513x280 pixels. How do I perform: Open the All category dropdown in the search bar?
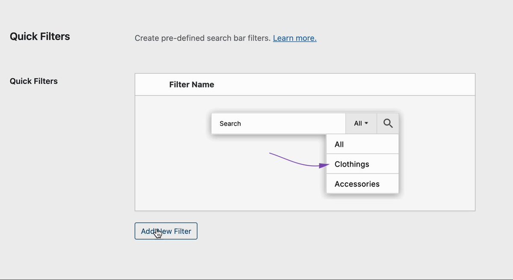tap(361, 123)
